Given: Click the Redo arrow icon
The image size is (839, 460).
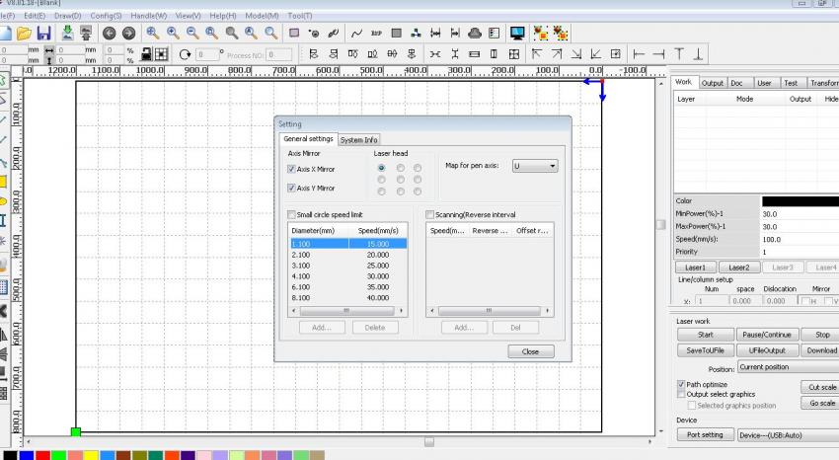Looking at the screenshot, I should [x=128, y=33].
